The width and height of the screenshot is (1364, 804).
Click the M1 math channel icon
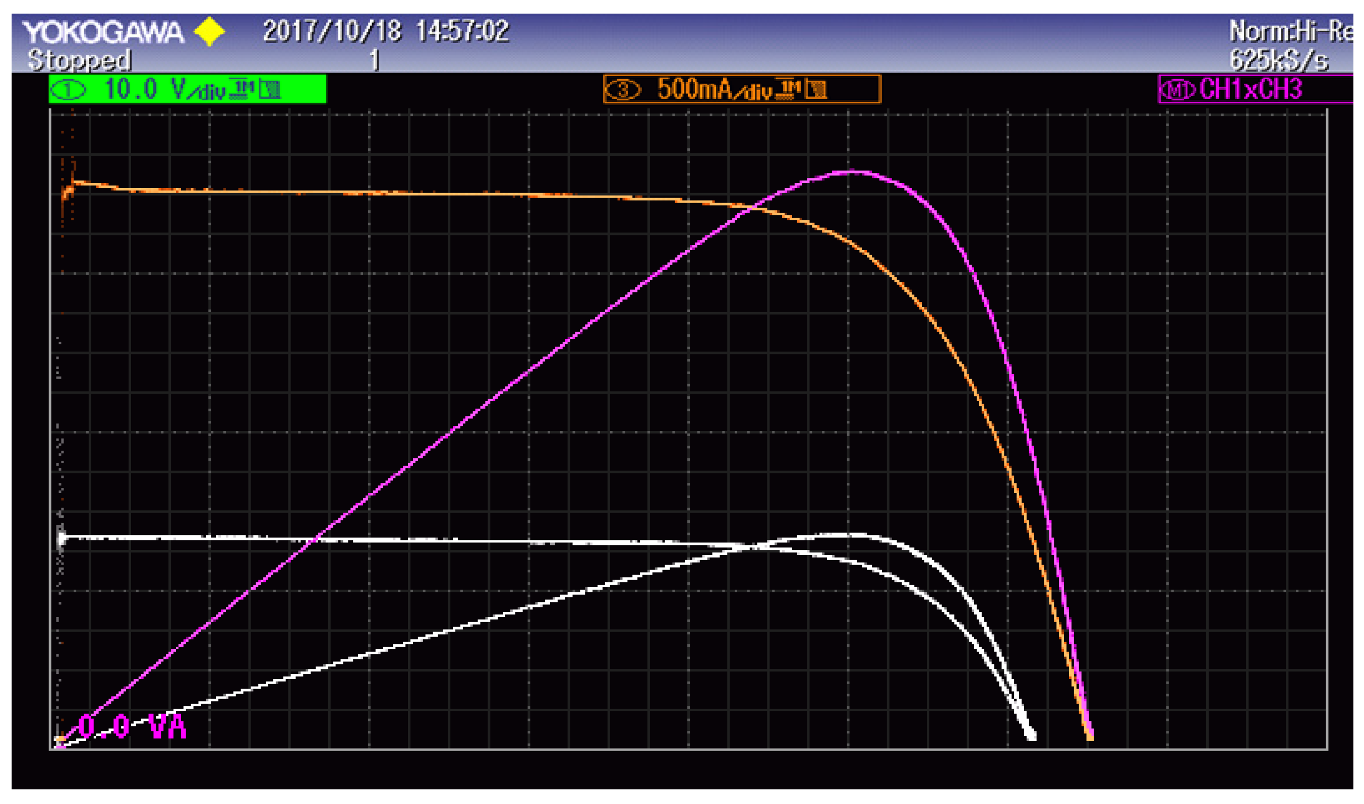point(1177,90)
